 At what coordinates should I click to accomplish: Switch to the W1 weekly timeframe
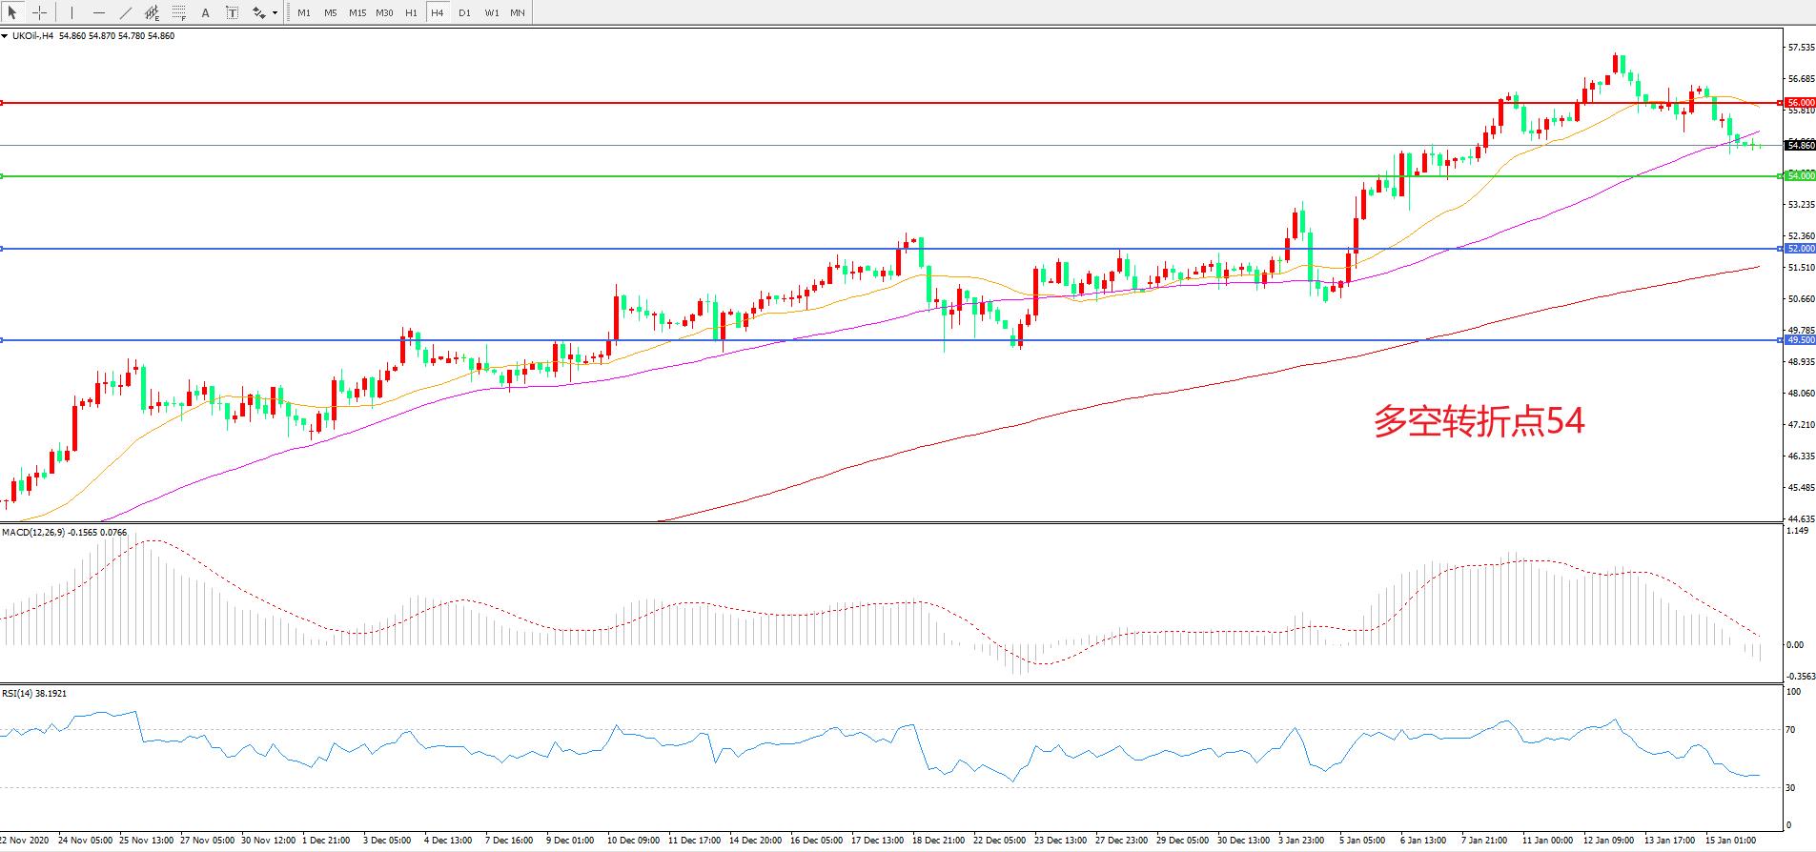491,12
